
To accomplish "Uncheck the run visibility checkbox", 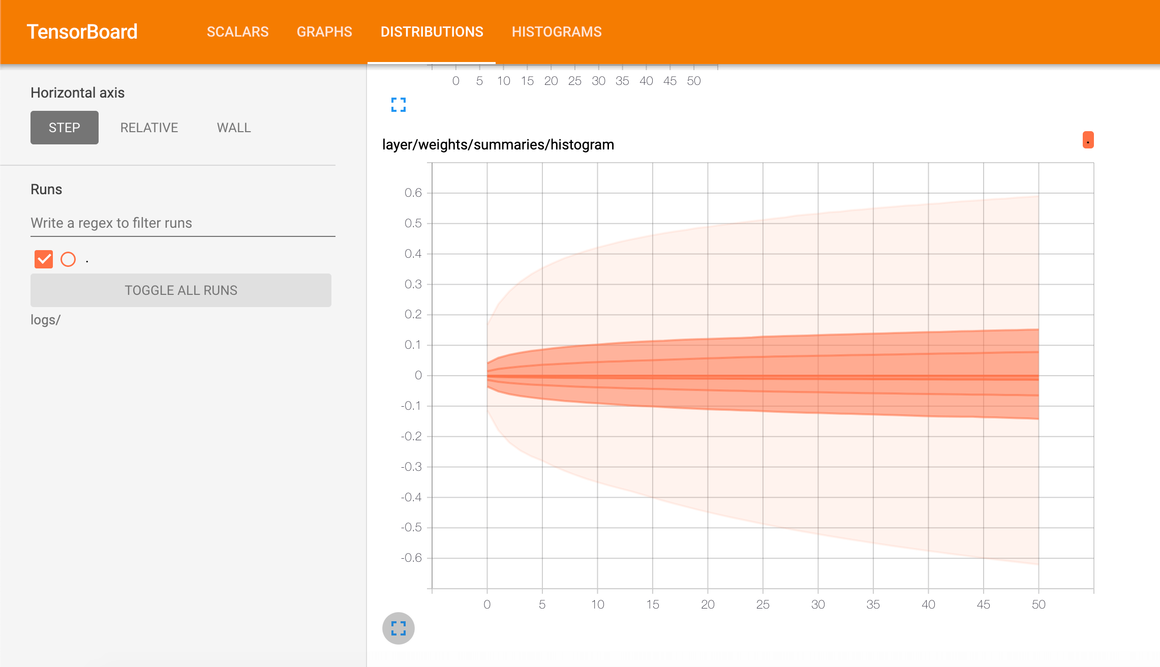I will [44, 259].
